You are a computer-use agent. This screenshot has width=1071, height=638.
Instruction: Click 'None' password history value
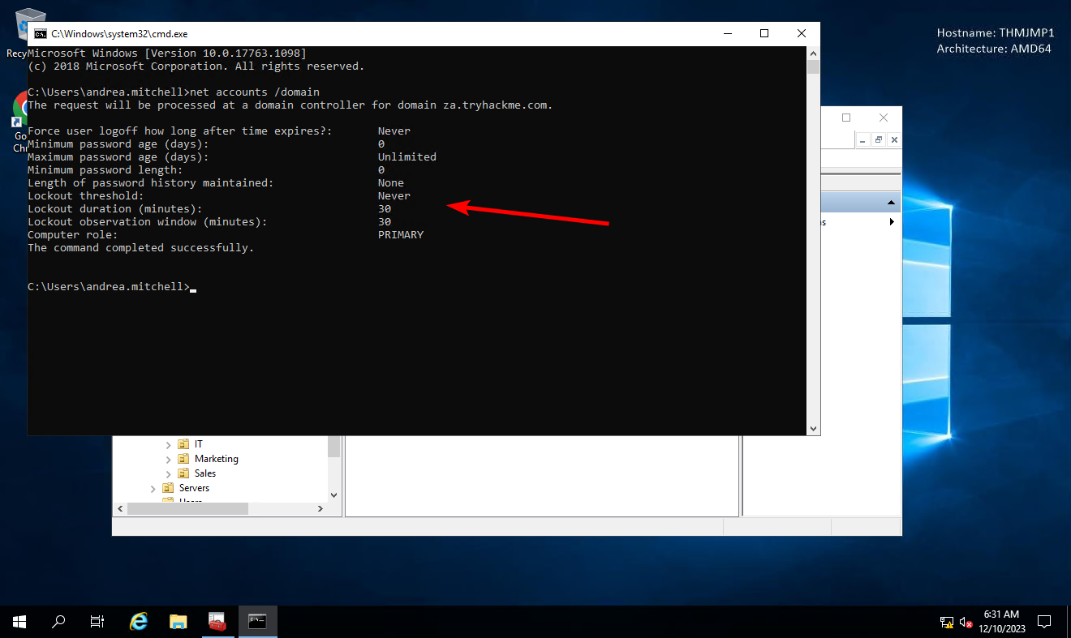(x=391, y=183)
